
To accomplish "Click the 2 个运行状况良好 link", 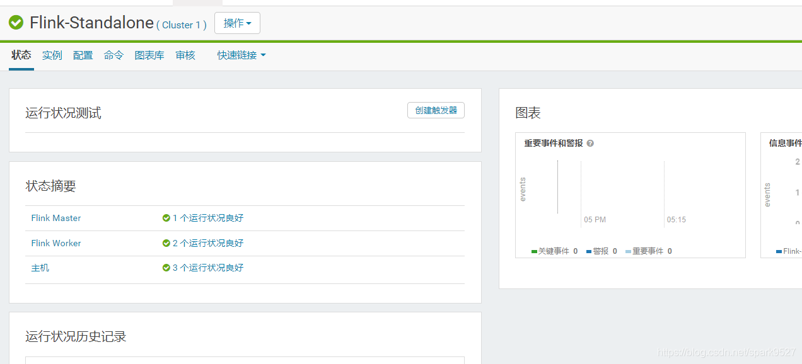I will [208, 243].
